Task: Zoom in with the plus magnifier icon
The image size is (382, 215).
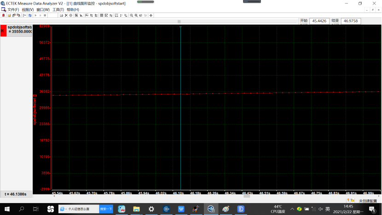Action: pos(136,15)
